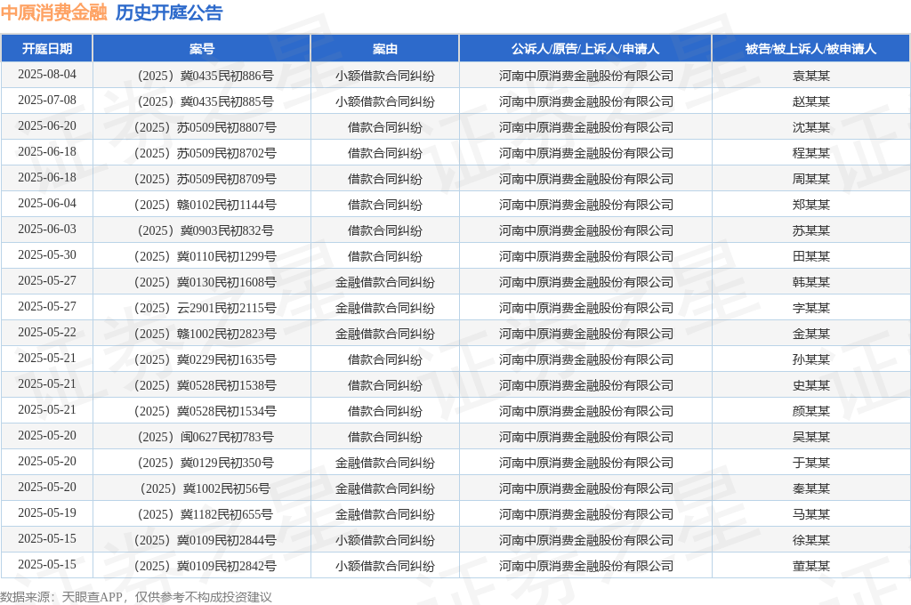Click defendant 秦某某

[811, 488]
